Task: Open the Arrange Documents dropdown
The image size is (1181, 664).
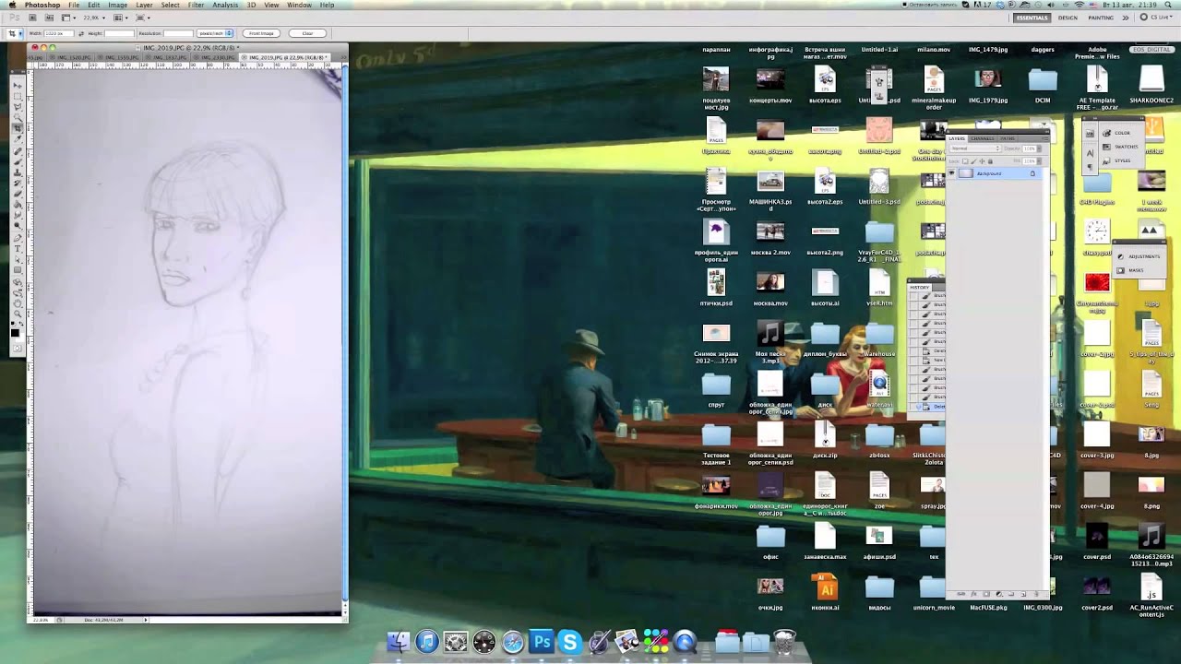Action: (x=120, y=18)
